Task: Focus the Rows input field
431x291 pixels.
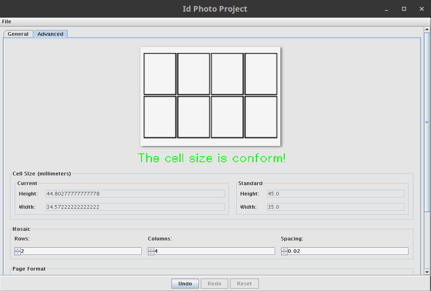Action: [x=81, y=251]
